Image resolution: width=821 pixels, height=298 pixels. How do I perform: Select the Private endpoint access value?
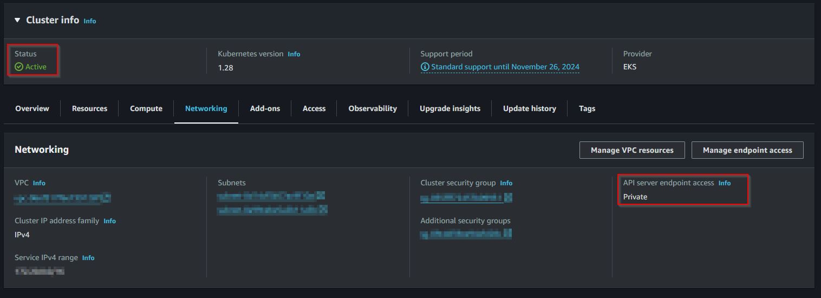635,197
